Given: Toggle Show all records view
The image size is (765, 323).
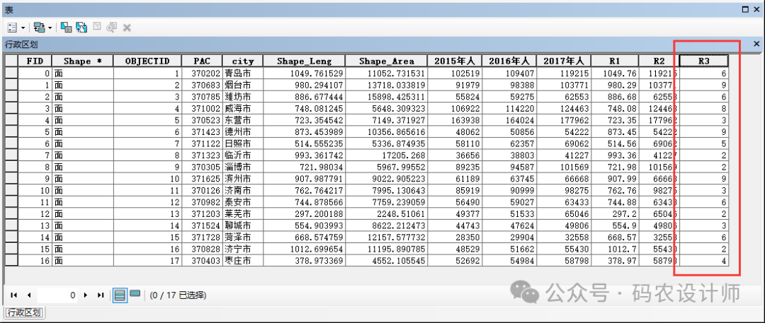Looking at the screenshot, I should click(120, 295).
